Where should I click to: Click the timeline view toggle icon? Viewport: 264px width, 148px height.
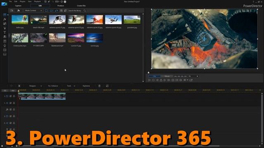coord(5,90)
